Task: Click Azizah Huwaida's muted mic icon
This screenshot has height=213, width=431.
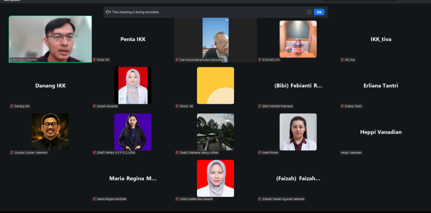Action: [95, 106]
